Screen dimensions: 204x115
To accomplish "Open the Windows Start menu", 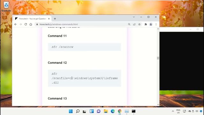I will (71, 111).
